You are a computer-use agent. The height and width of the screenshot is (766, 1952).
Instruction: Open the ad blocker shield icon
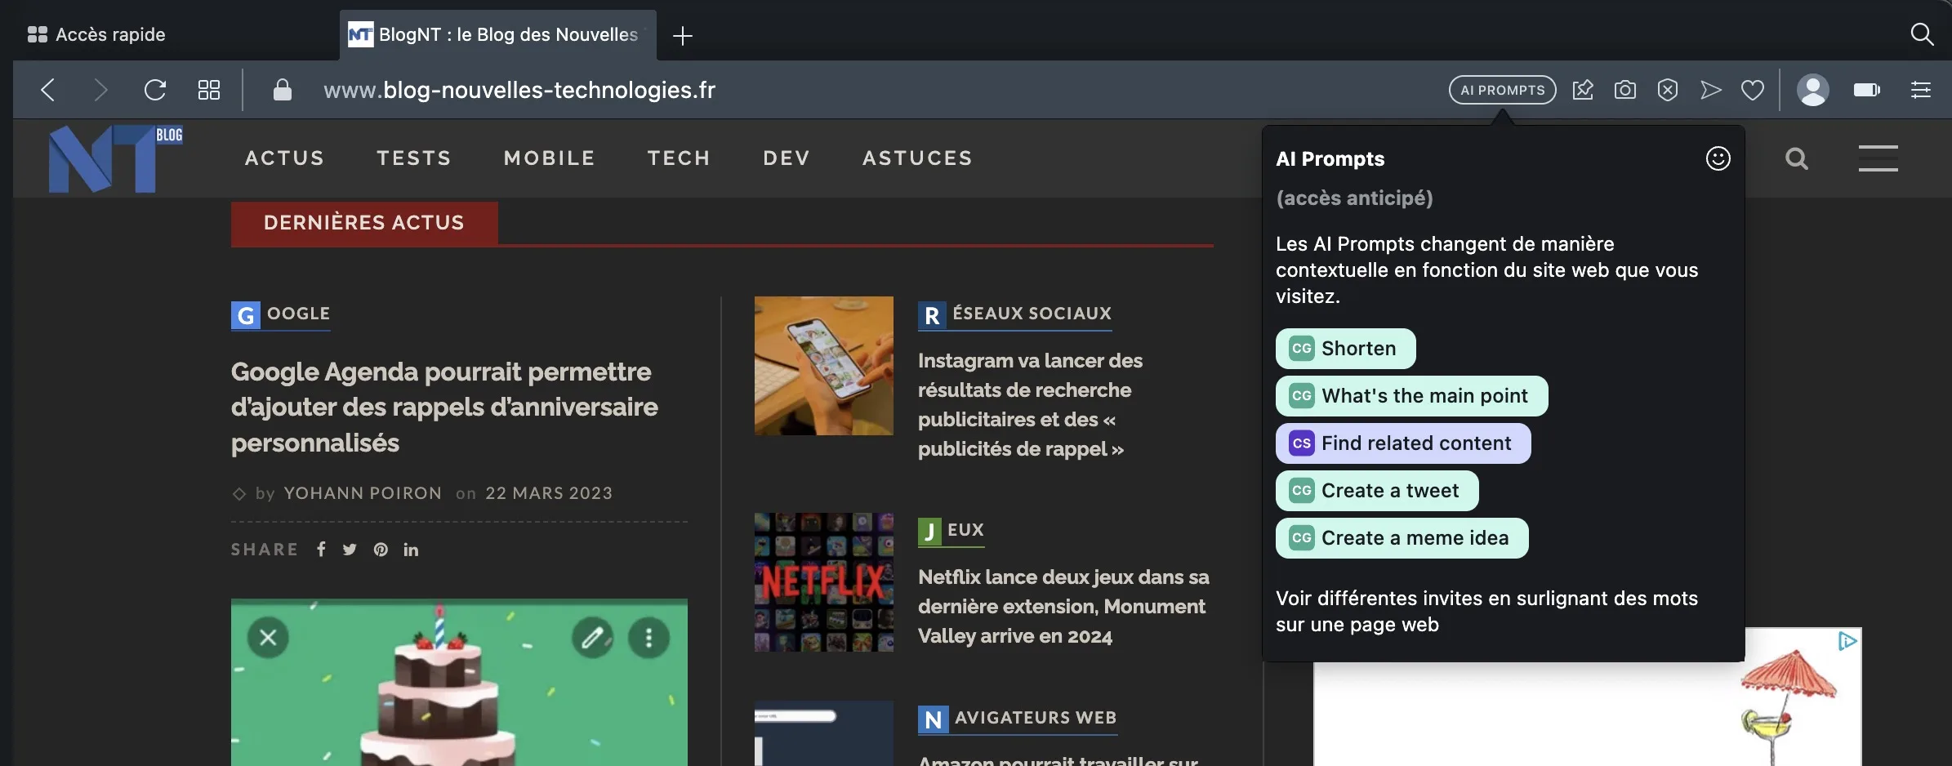coord(1668,90)
